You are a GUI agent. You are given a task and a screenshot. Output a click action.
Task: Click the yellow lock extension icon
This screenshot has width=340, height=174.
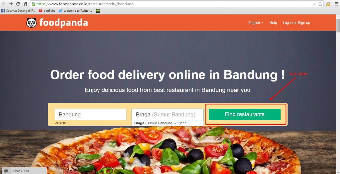click(328, 4)
